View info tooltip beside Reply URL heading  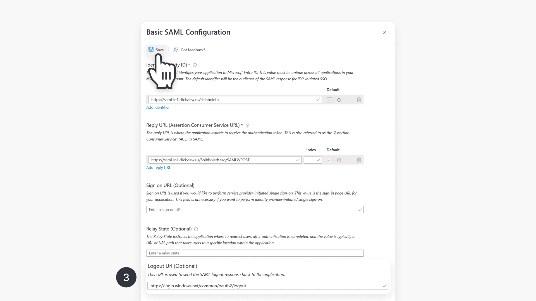point(248,125)
